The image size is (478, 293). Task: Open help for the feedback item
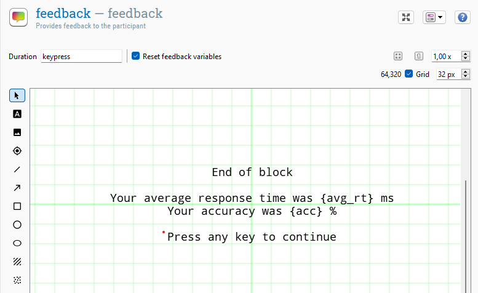coord(462,17)
